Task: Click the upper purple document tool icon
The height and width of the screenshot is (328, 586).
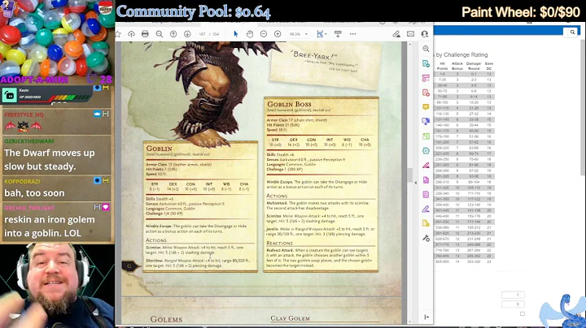Action: (426, 180)
